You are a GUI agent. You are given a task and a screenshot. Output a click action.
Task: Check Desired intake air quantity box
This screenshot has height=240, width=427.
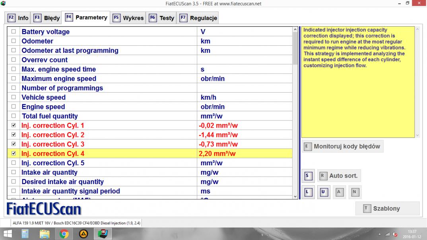[14, 182]
